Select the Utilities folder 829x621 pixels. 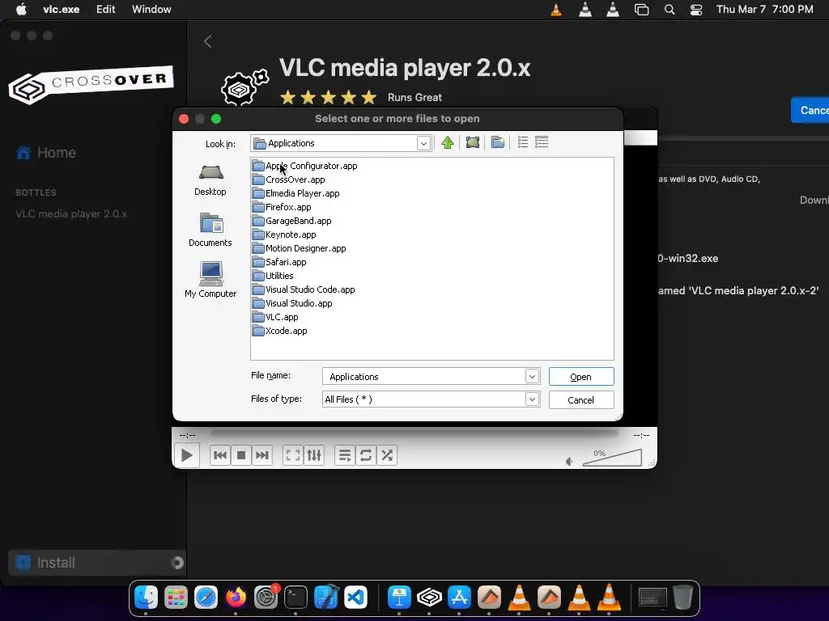[273, 276]
